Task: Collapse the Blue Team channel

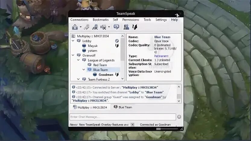Action: pyautogui.click(x=84, y=70)
